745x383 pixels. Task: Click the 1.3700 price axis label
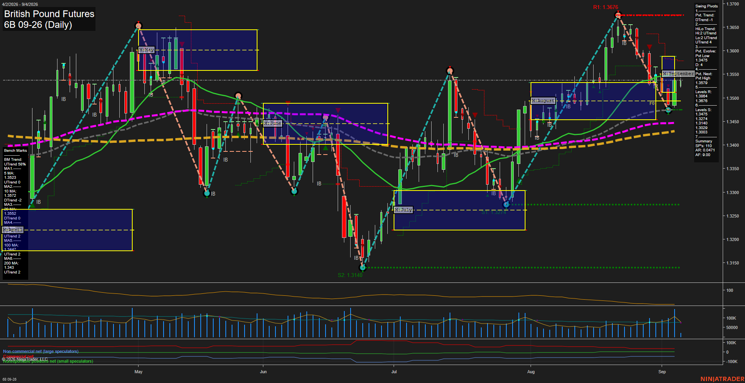(732, 4)
